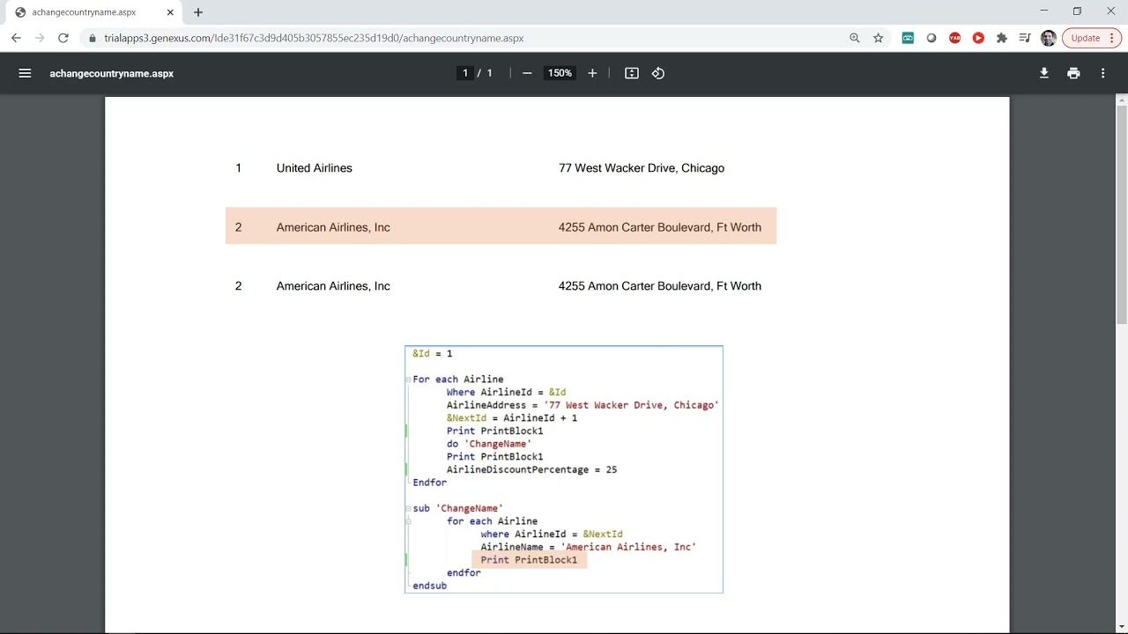Zoom out the PDF document
The height and width of the screenshot is (634, 1128).
(527, 73)
